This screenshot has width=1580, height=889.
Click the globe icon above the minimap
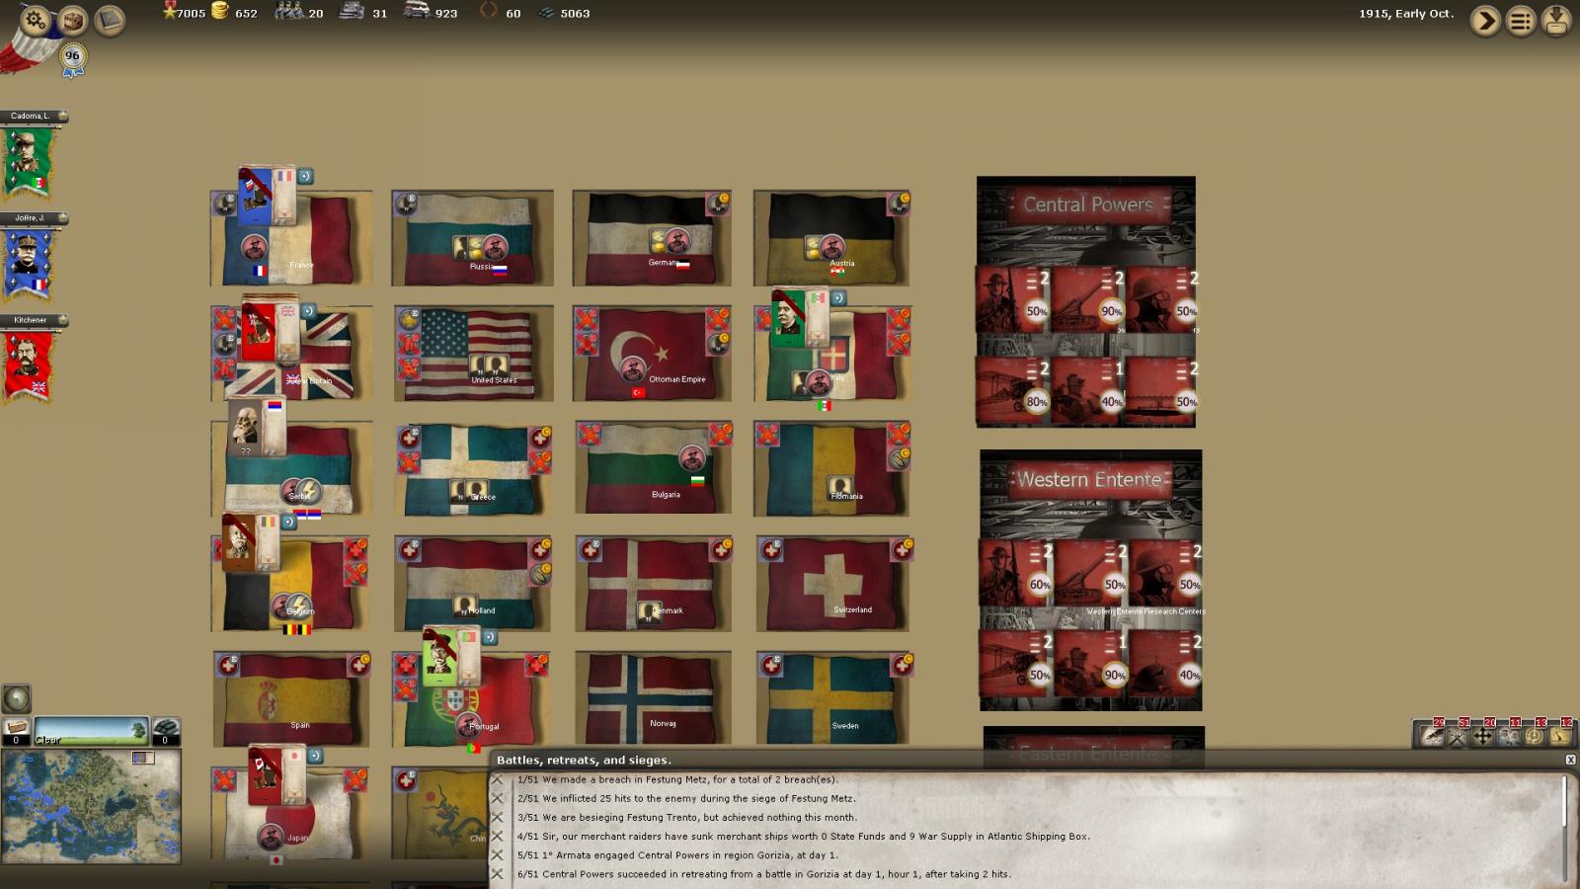pos(17,698)
